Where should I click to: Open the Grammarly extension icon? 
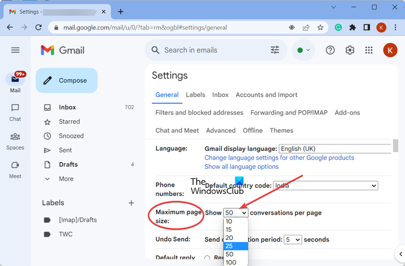pos(338,27)
